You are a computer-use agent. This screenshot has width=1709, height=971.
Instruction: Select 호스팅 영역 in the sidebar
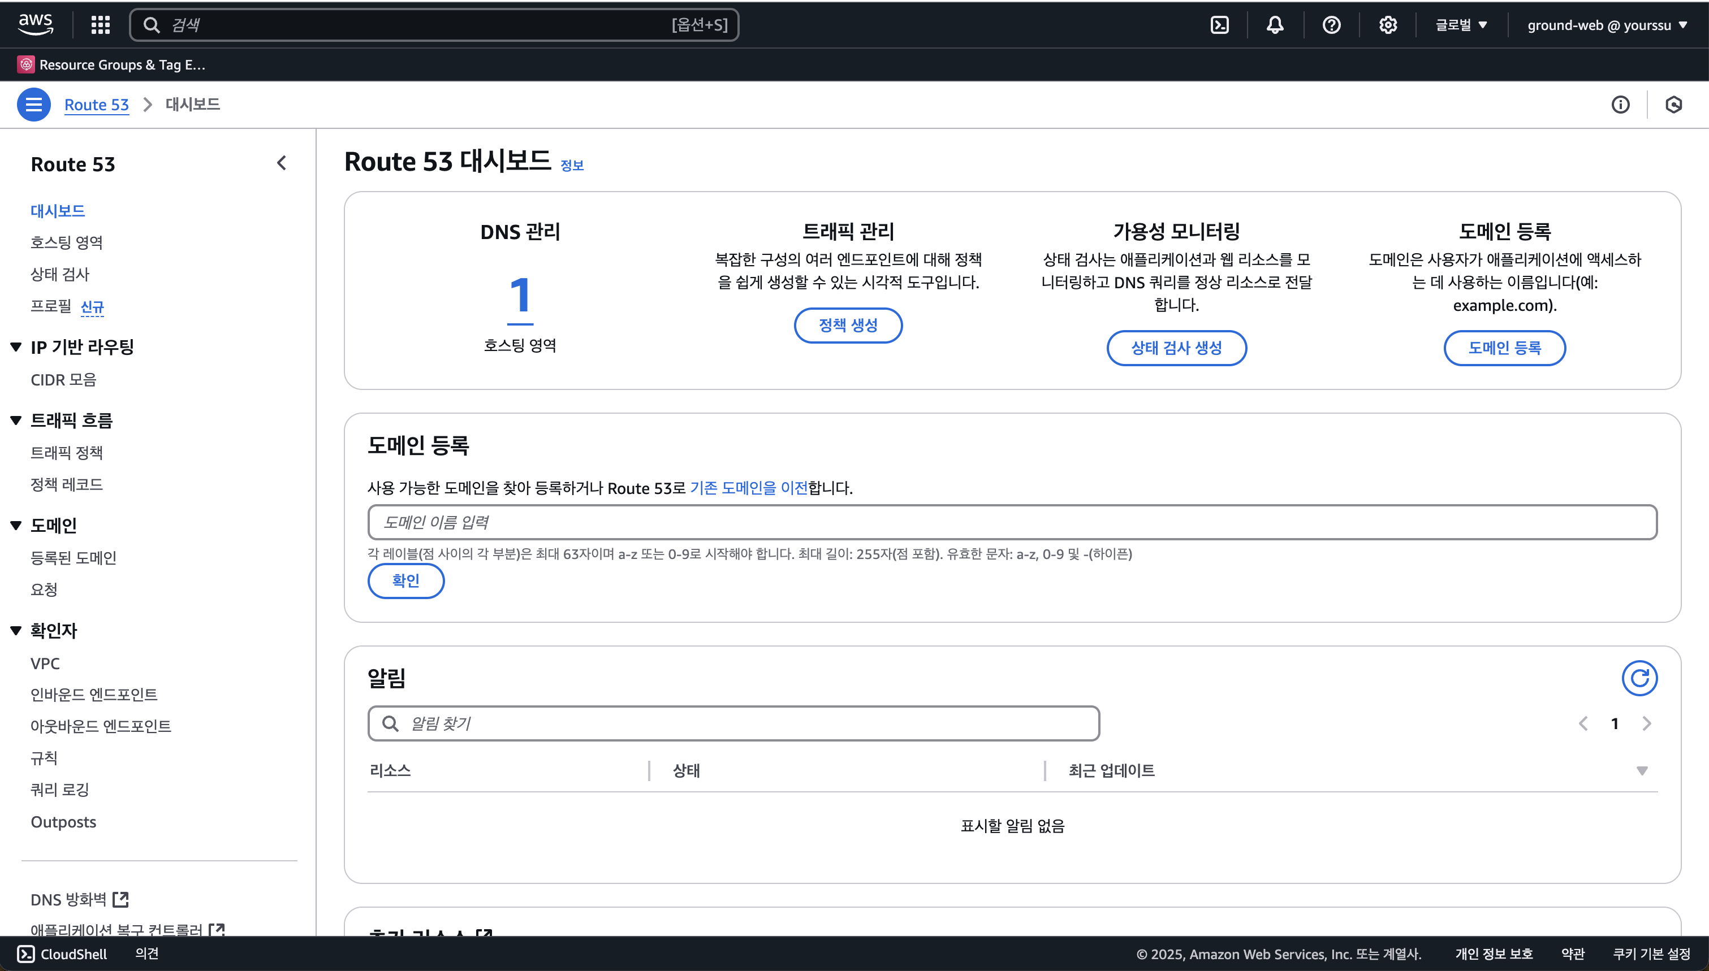point(67,243)
